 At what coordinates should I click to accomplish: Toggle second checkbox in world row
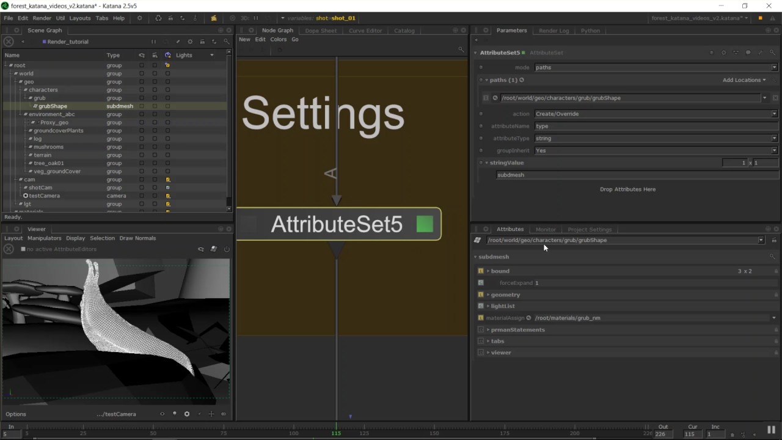[x=155, y=73]
